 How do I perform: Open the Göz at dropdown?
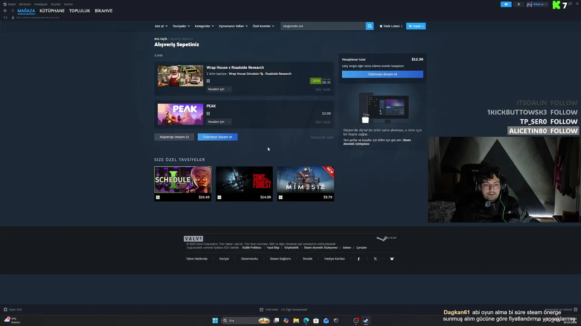pos(161,26)
